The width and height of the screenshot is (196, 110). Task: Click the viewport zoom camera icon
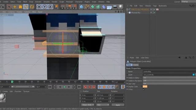point(118,12)
